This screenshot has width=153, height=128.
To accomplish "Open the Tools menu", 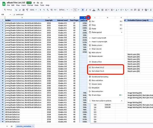I will (42, 5).
